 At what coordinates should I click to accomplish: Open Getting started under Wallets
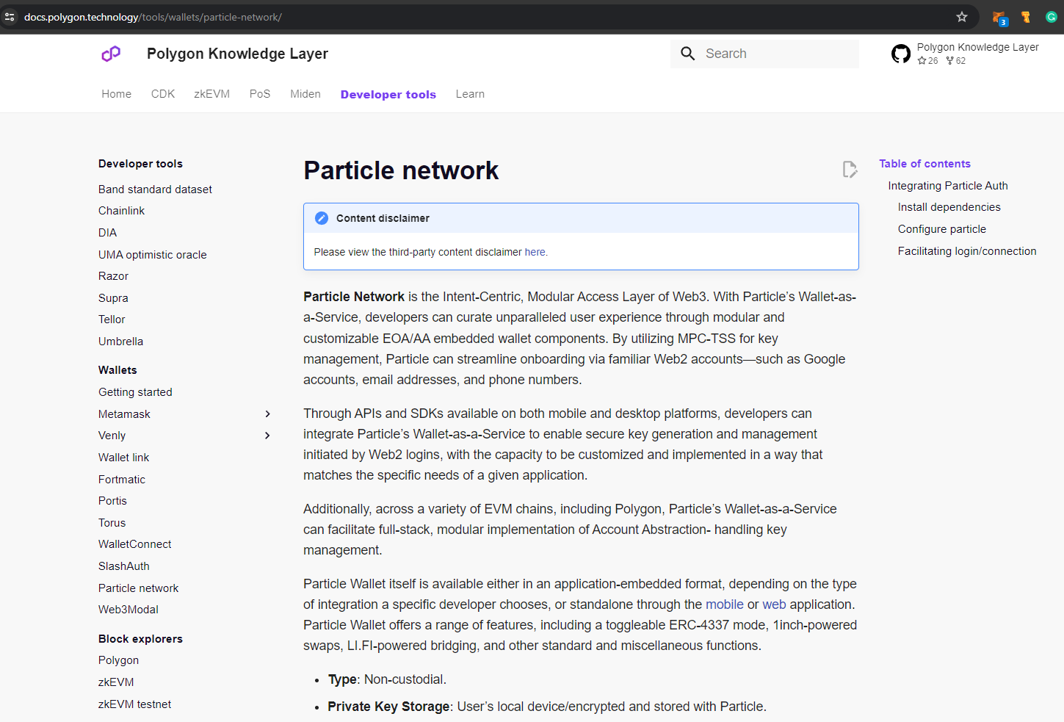click(135, 392)
